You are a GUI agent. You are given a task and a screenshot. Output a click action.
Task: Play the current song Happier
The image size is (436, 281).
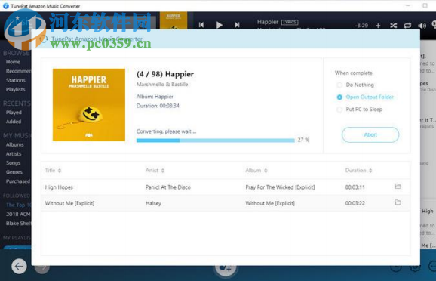[x=219, y=25]
